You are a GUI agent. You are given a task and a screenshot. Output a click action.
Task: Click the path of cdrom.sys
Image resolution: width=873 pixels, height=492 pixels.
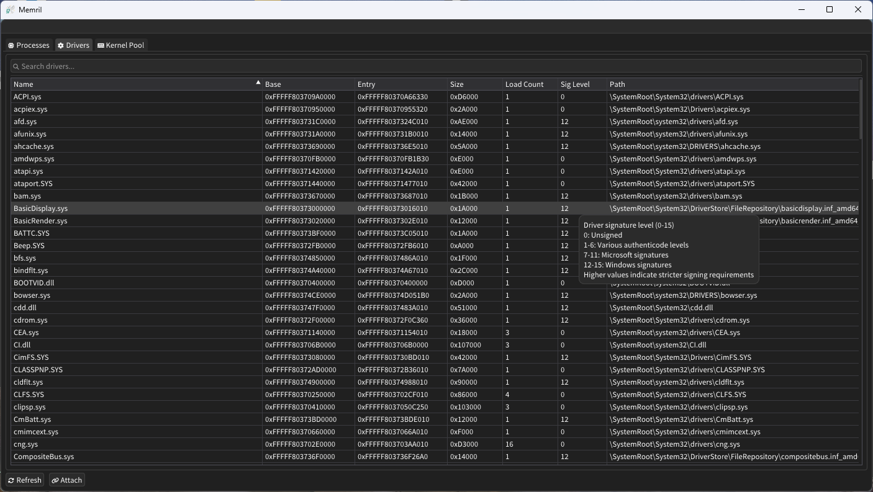(x=679, y=320)
